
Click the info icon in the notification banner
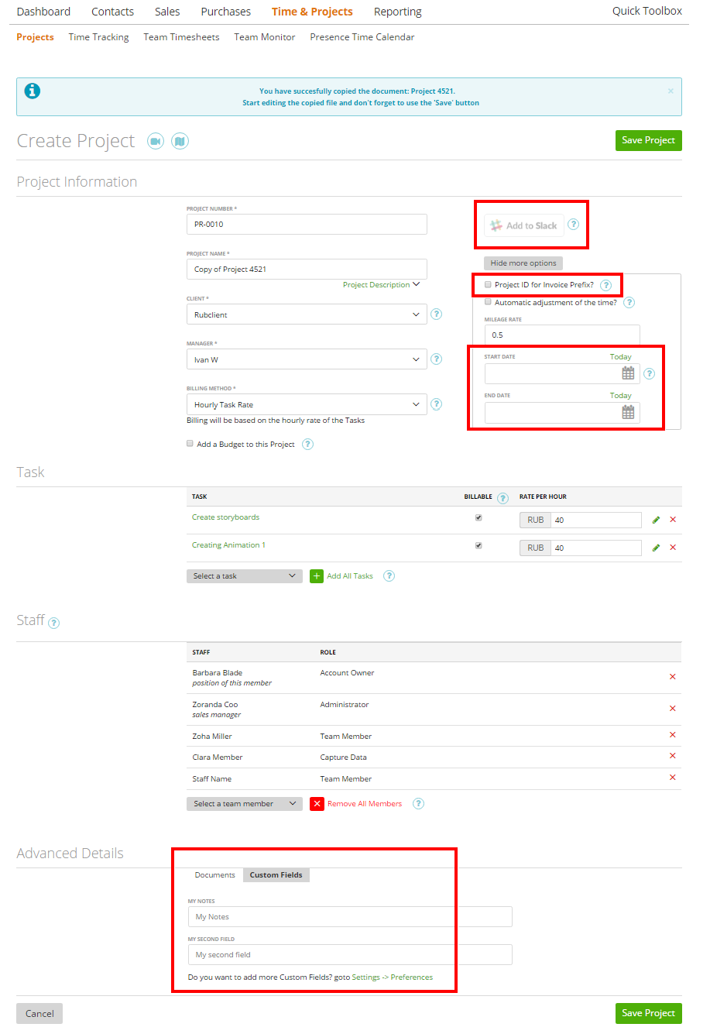click(32, 91)
